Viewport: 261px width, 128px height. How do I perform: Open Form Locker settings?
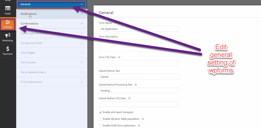pyautogui.click(x=52, y=62)
